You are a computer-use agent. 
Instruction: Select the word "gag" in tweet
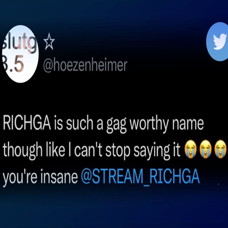click(116, 125)
